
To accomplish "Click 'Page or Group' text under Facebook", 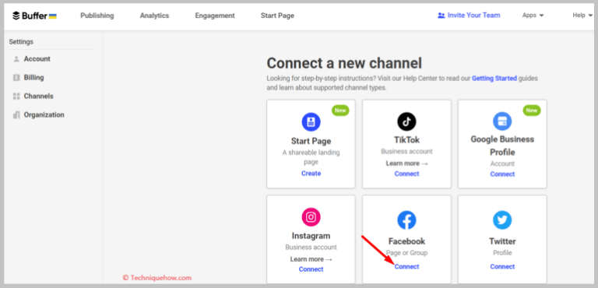I will point(407,253).
